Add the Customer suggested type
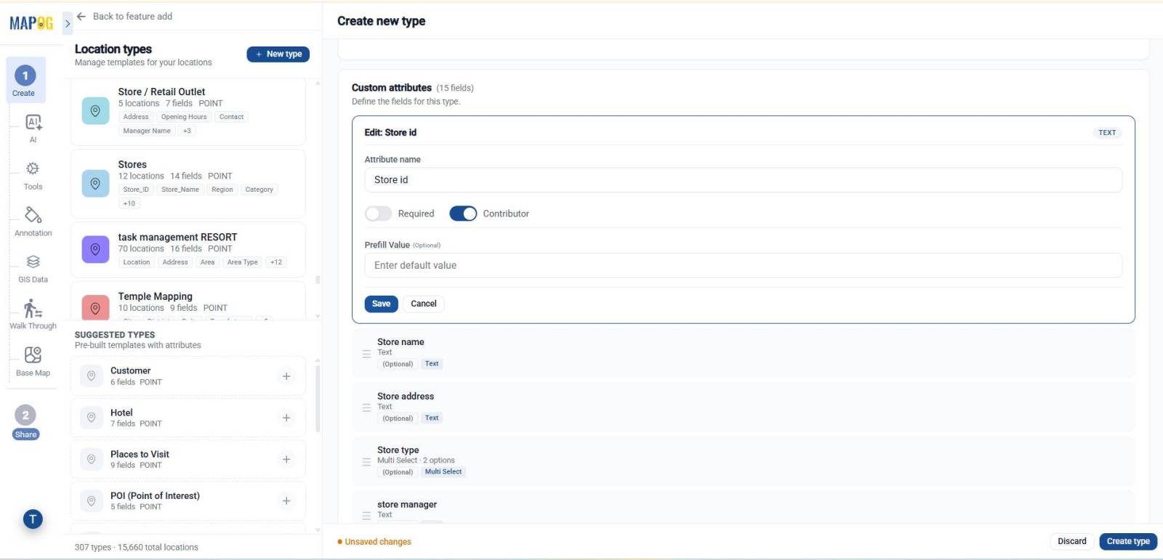The width and height of the screenshot is (1163, 560). pyautogui.click(x=286, y=376)
